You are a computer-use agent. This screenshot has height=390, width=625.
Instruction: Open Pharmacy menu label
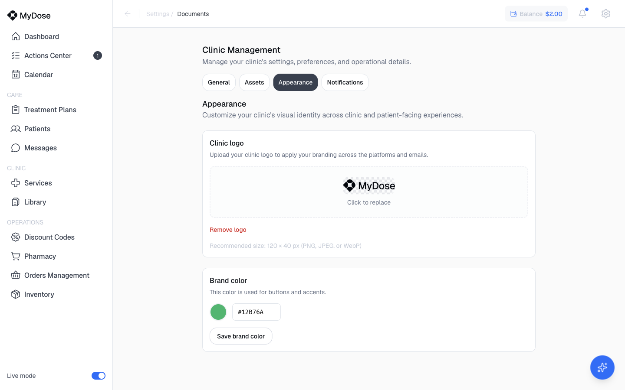pos(40,256)
